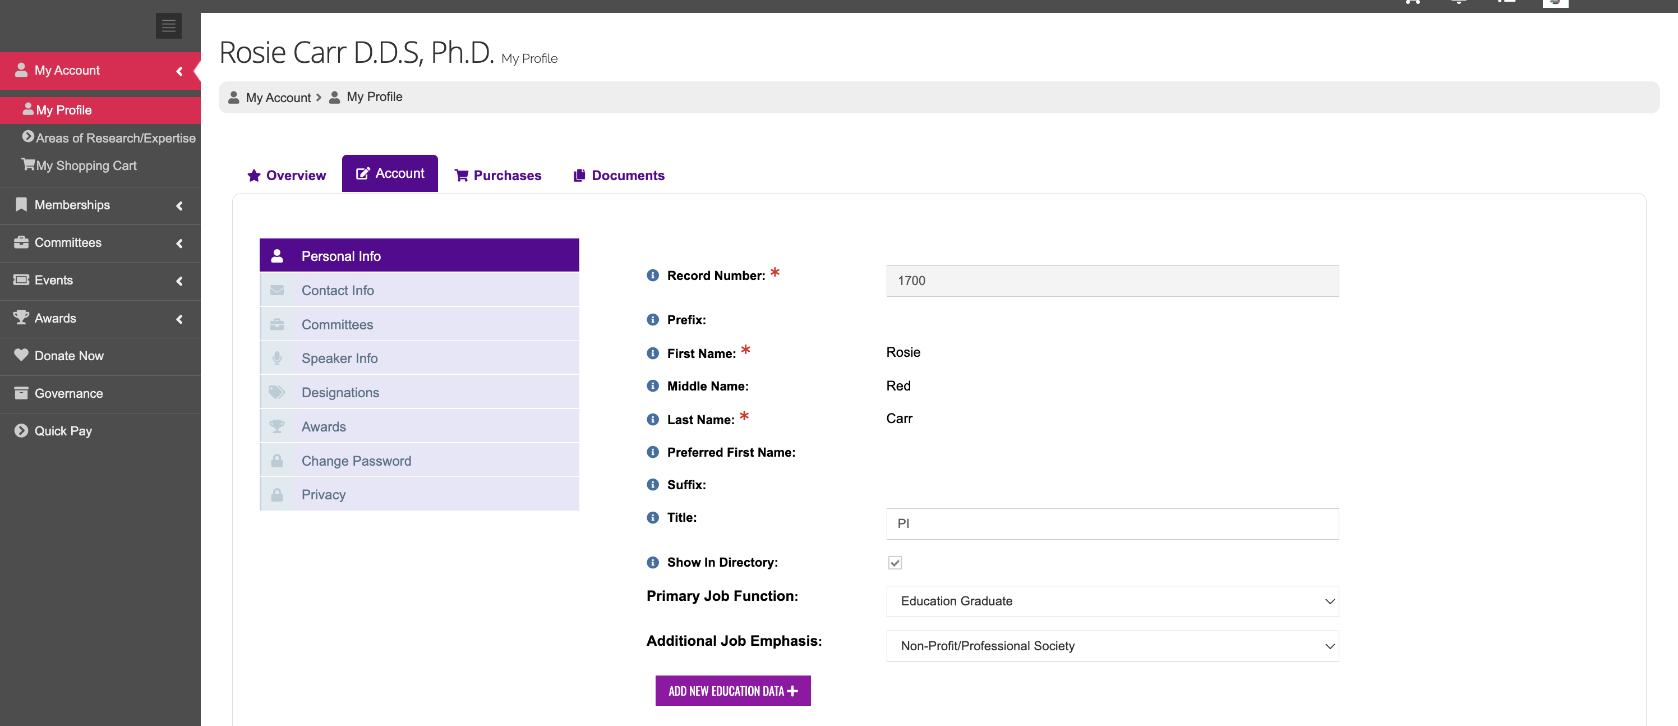Click the info icon beside Middle Name

click(652, 386)
